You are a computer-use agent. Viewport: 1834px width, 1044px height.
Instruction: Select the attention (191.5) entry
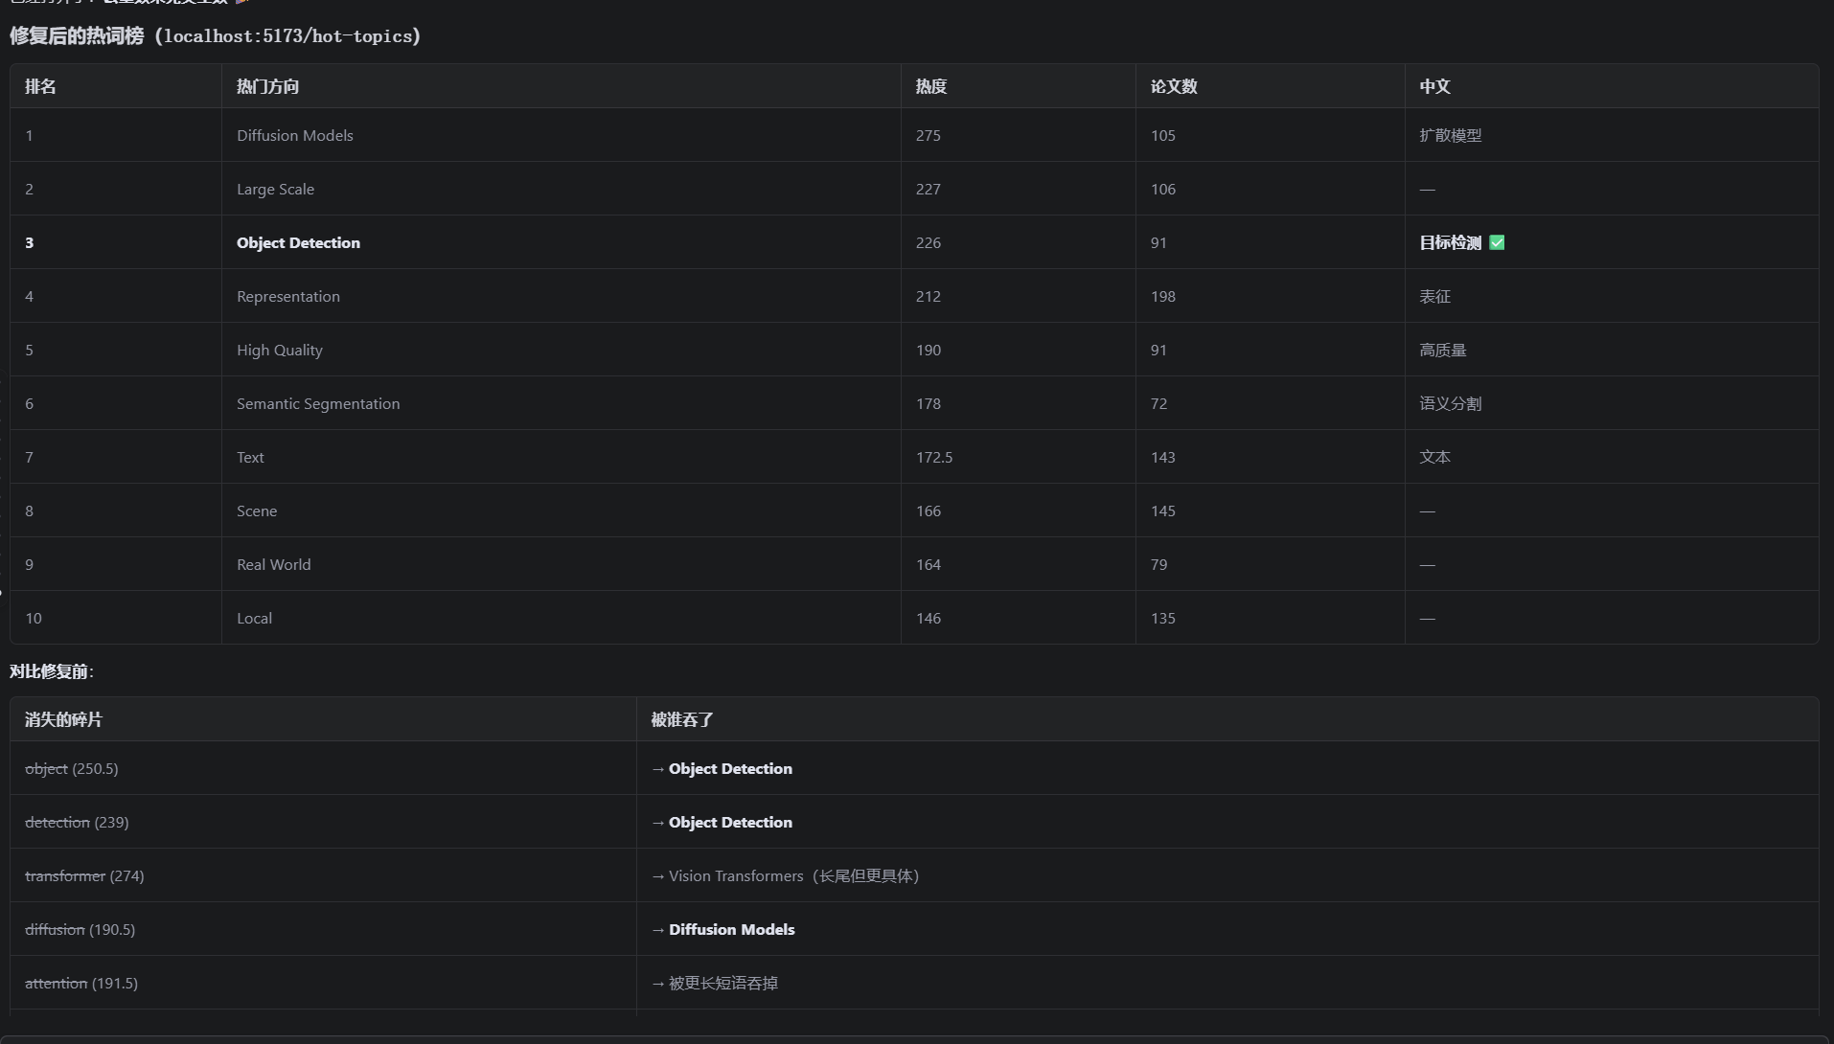coord(81,984)
